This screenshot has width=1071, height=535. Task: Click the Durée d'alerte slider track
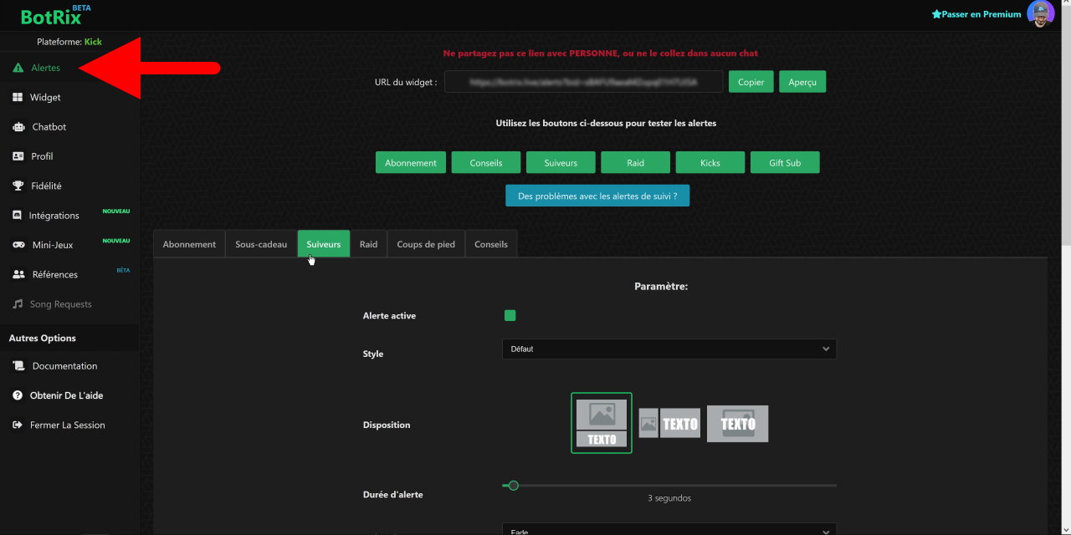669,485
